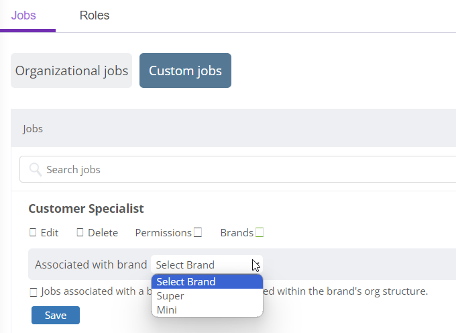Click the magnifier icon in search bar

36,169
